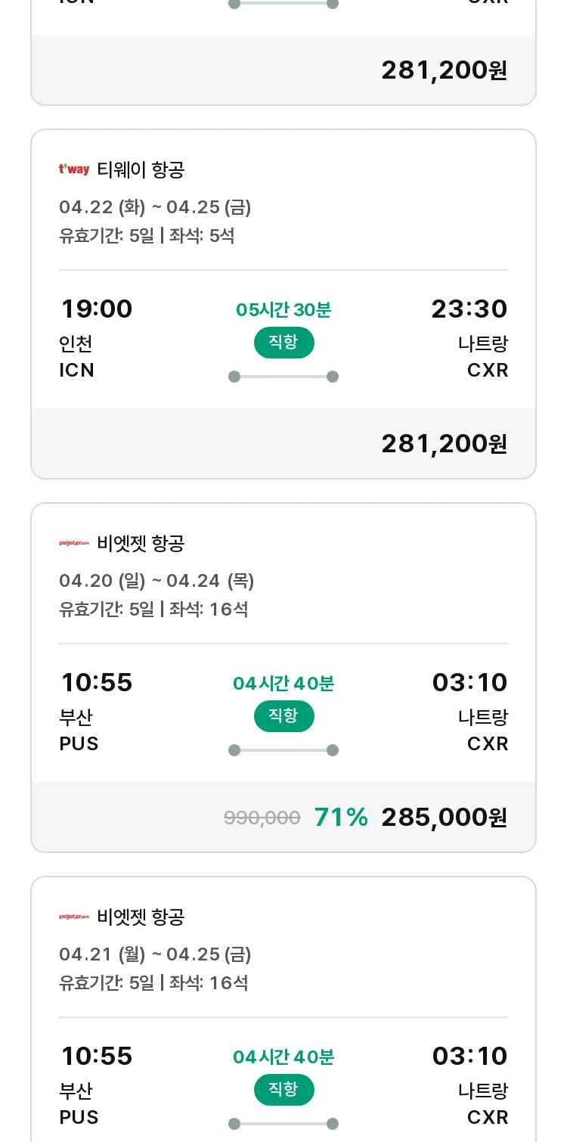The width and height of the screenshot is (567, 1142).
Task: Tap the crossed-out 990,000 original price
Action: (x=262, y=818)
